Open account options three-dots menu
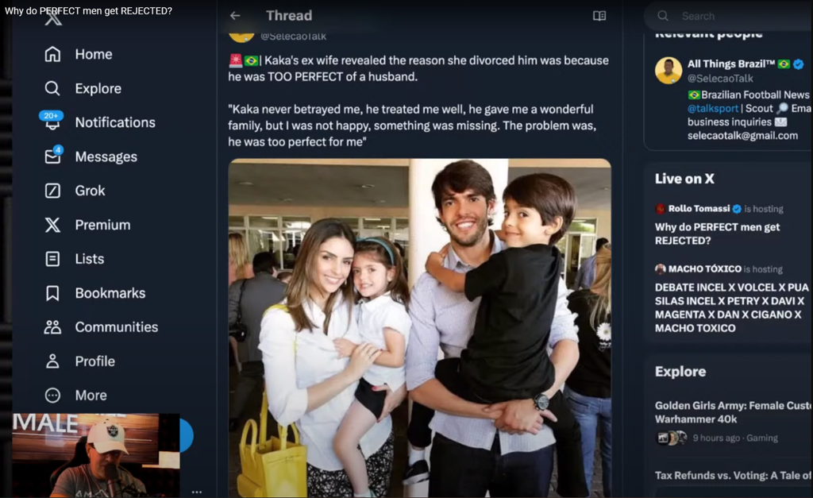The image size is (813, 498). coord(197,492)
